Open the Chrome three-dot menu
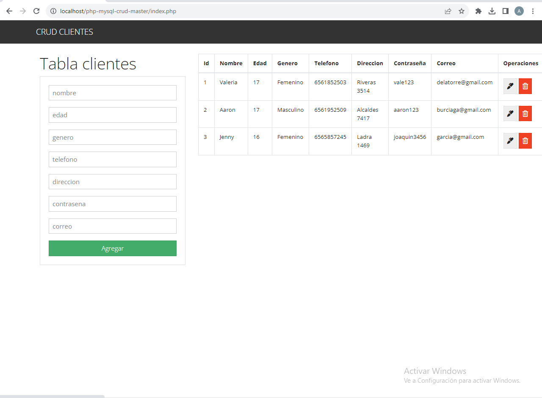Screen dimensions: 542x398 pyautogui.click(x=533, y=11)
